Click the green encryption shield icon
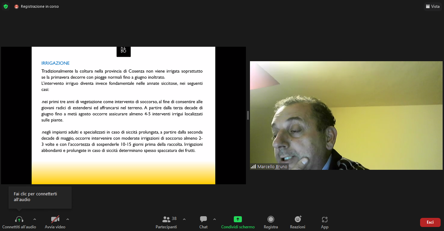The width and height of the screenshot is (444, 231). (x=6, y=6)
